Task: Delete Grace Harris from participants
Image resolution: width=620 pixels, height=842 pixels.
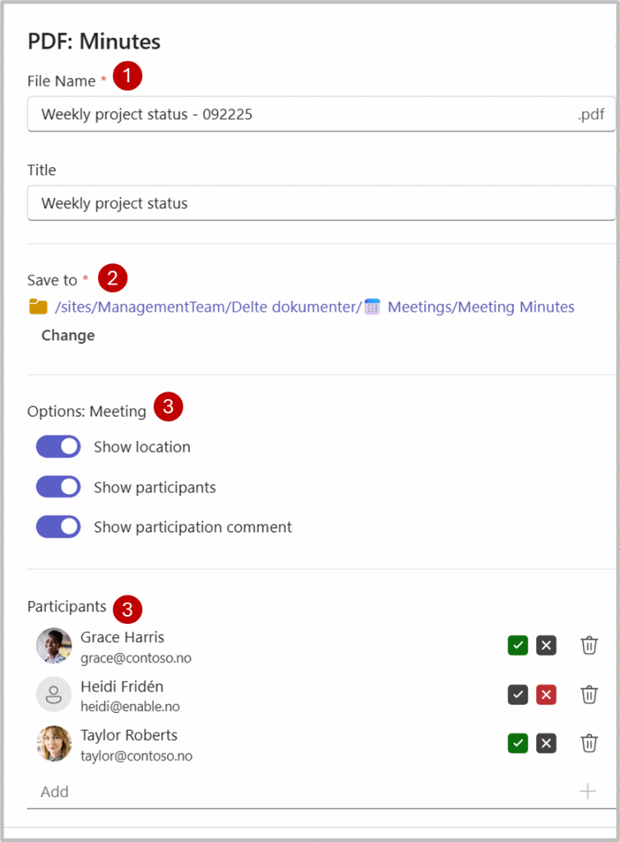Action: (589, 645)
